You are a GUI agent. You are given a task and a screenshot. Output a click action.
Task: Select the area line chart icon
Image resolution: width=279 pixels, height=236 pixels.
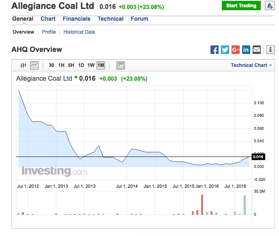(34, 65)
